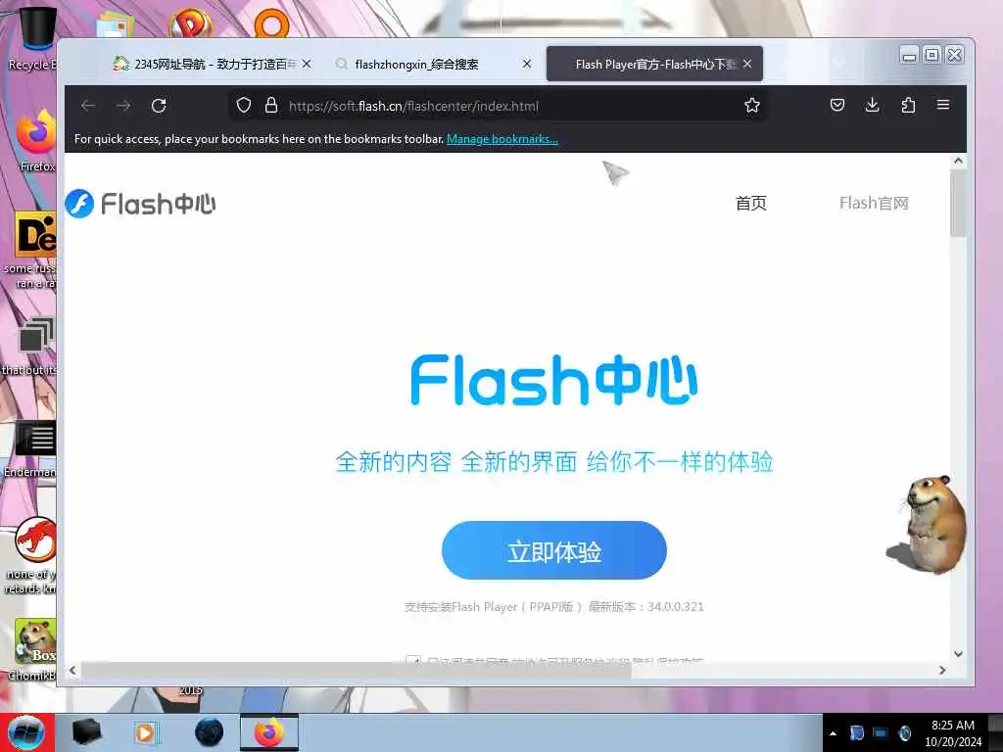
Task: Maximize the Firefox window
Action: tap(932, 55)
